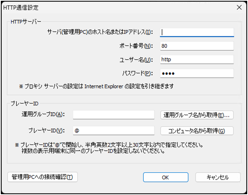Select the ユーザー名 field containing http
The width and height of the screenshot is (248, 195).
tap(197, 60)
